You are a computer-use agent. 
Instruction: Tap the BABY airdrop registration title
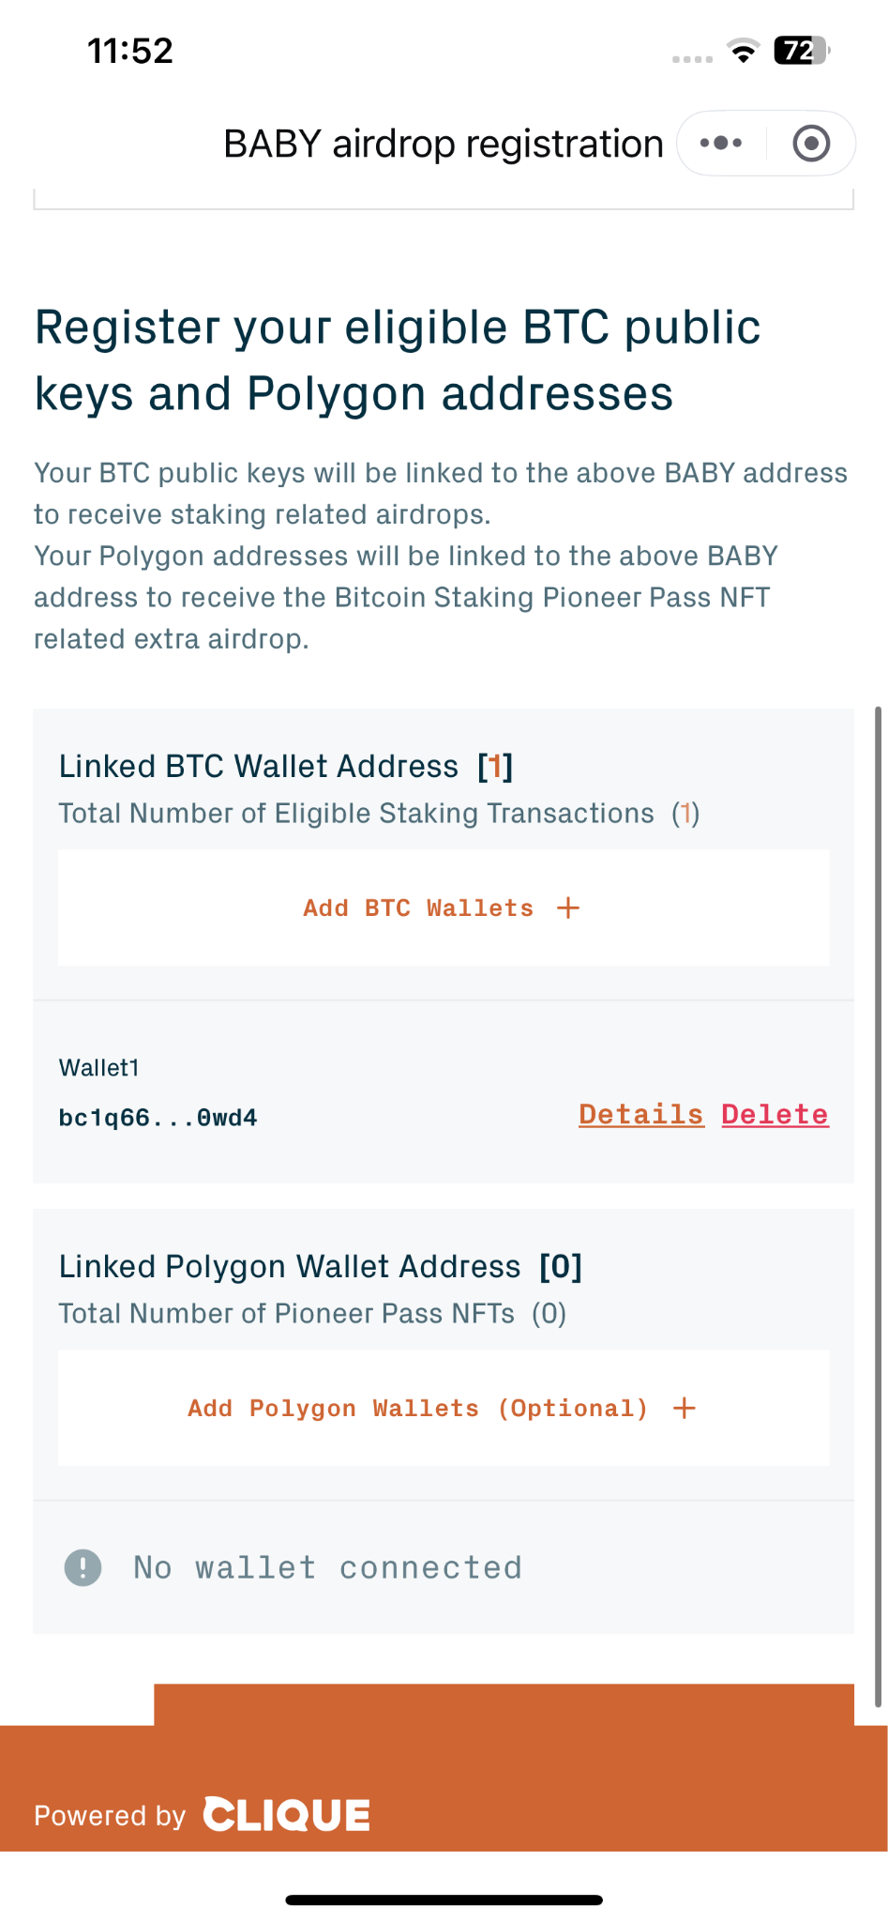click(x=444, y=144)
